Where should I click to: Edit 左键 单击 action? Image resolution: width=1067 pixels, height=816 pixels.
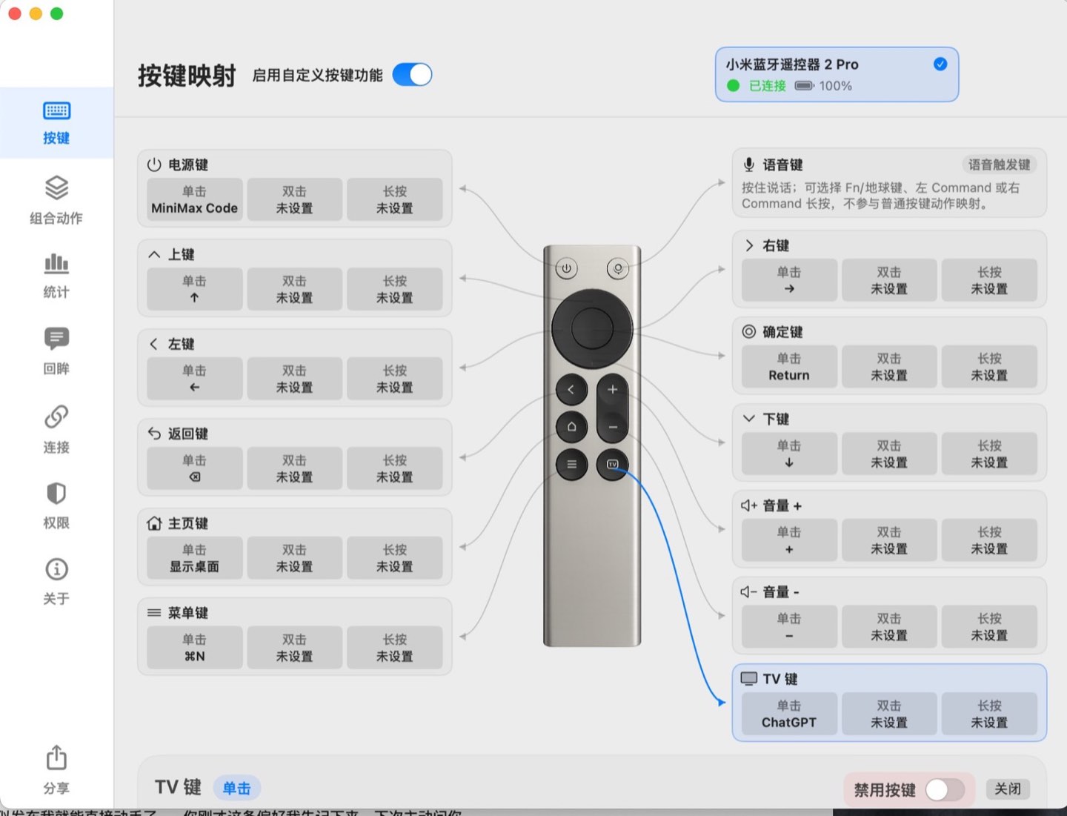[195, 379]
